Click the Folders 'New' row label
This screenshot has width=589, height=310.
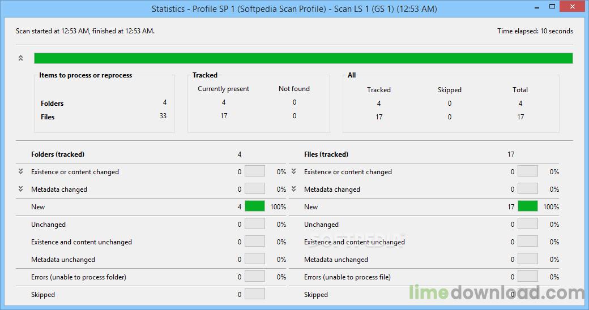38,207
